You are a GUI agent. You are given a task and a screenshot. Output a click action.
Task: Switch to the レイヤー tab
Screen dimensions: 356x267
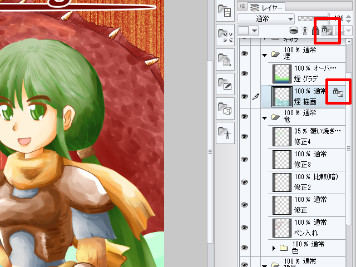click(266, 7)
